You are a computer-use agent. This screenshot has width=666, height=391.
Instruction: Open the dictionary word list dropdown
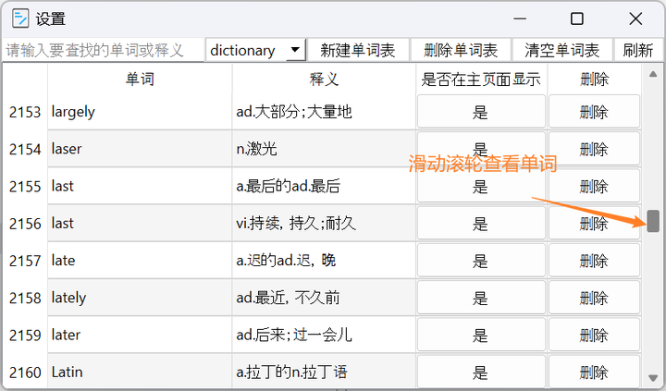(x=294, y=51)
